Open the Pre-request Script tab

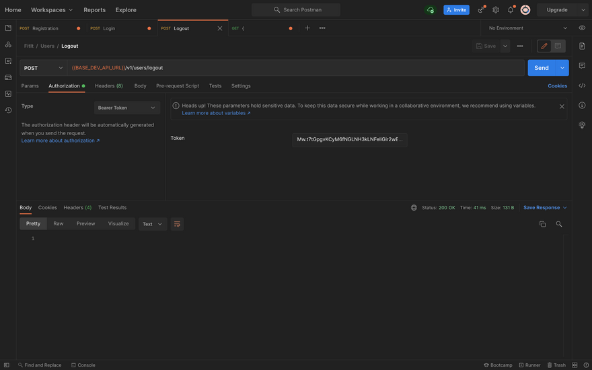[178, 86]
